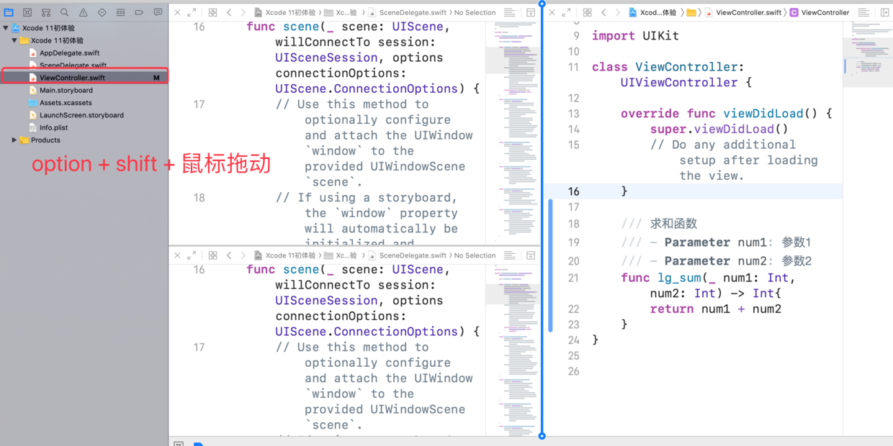Click 'return num1 + num2' line
The width and height of the screenshot is (893, 446).
click(x=716, y=309)
